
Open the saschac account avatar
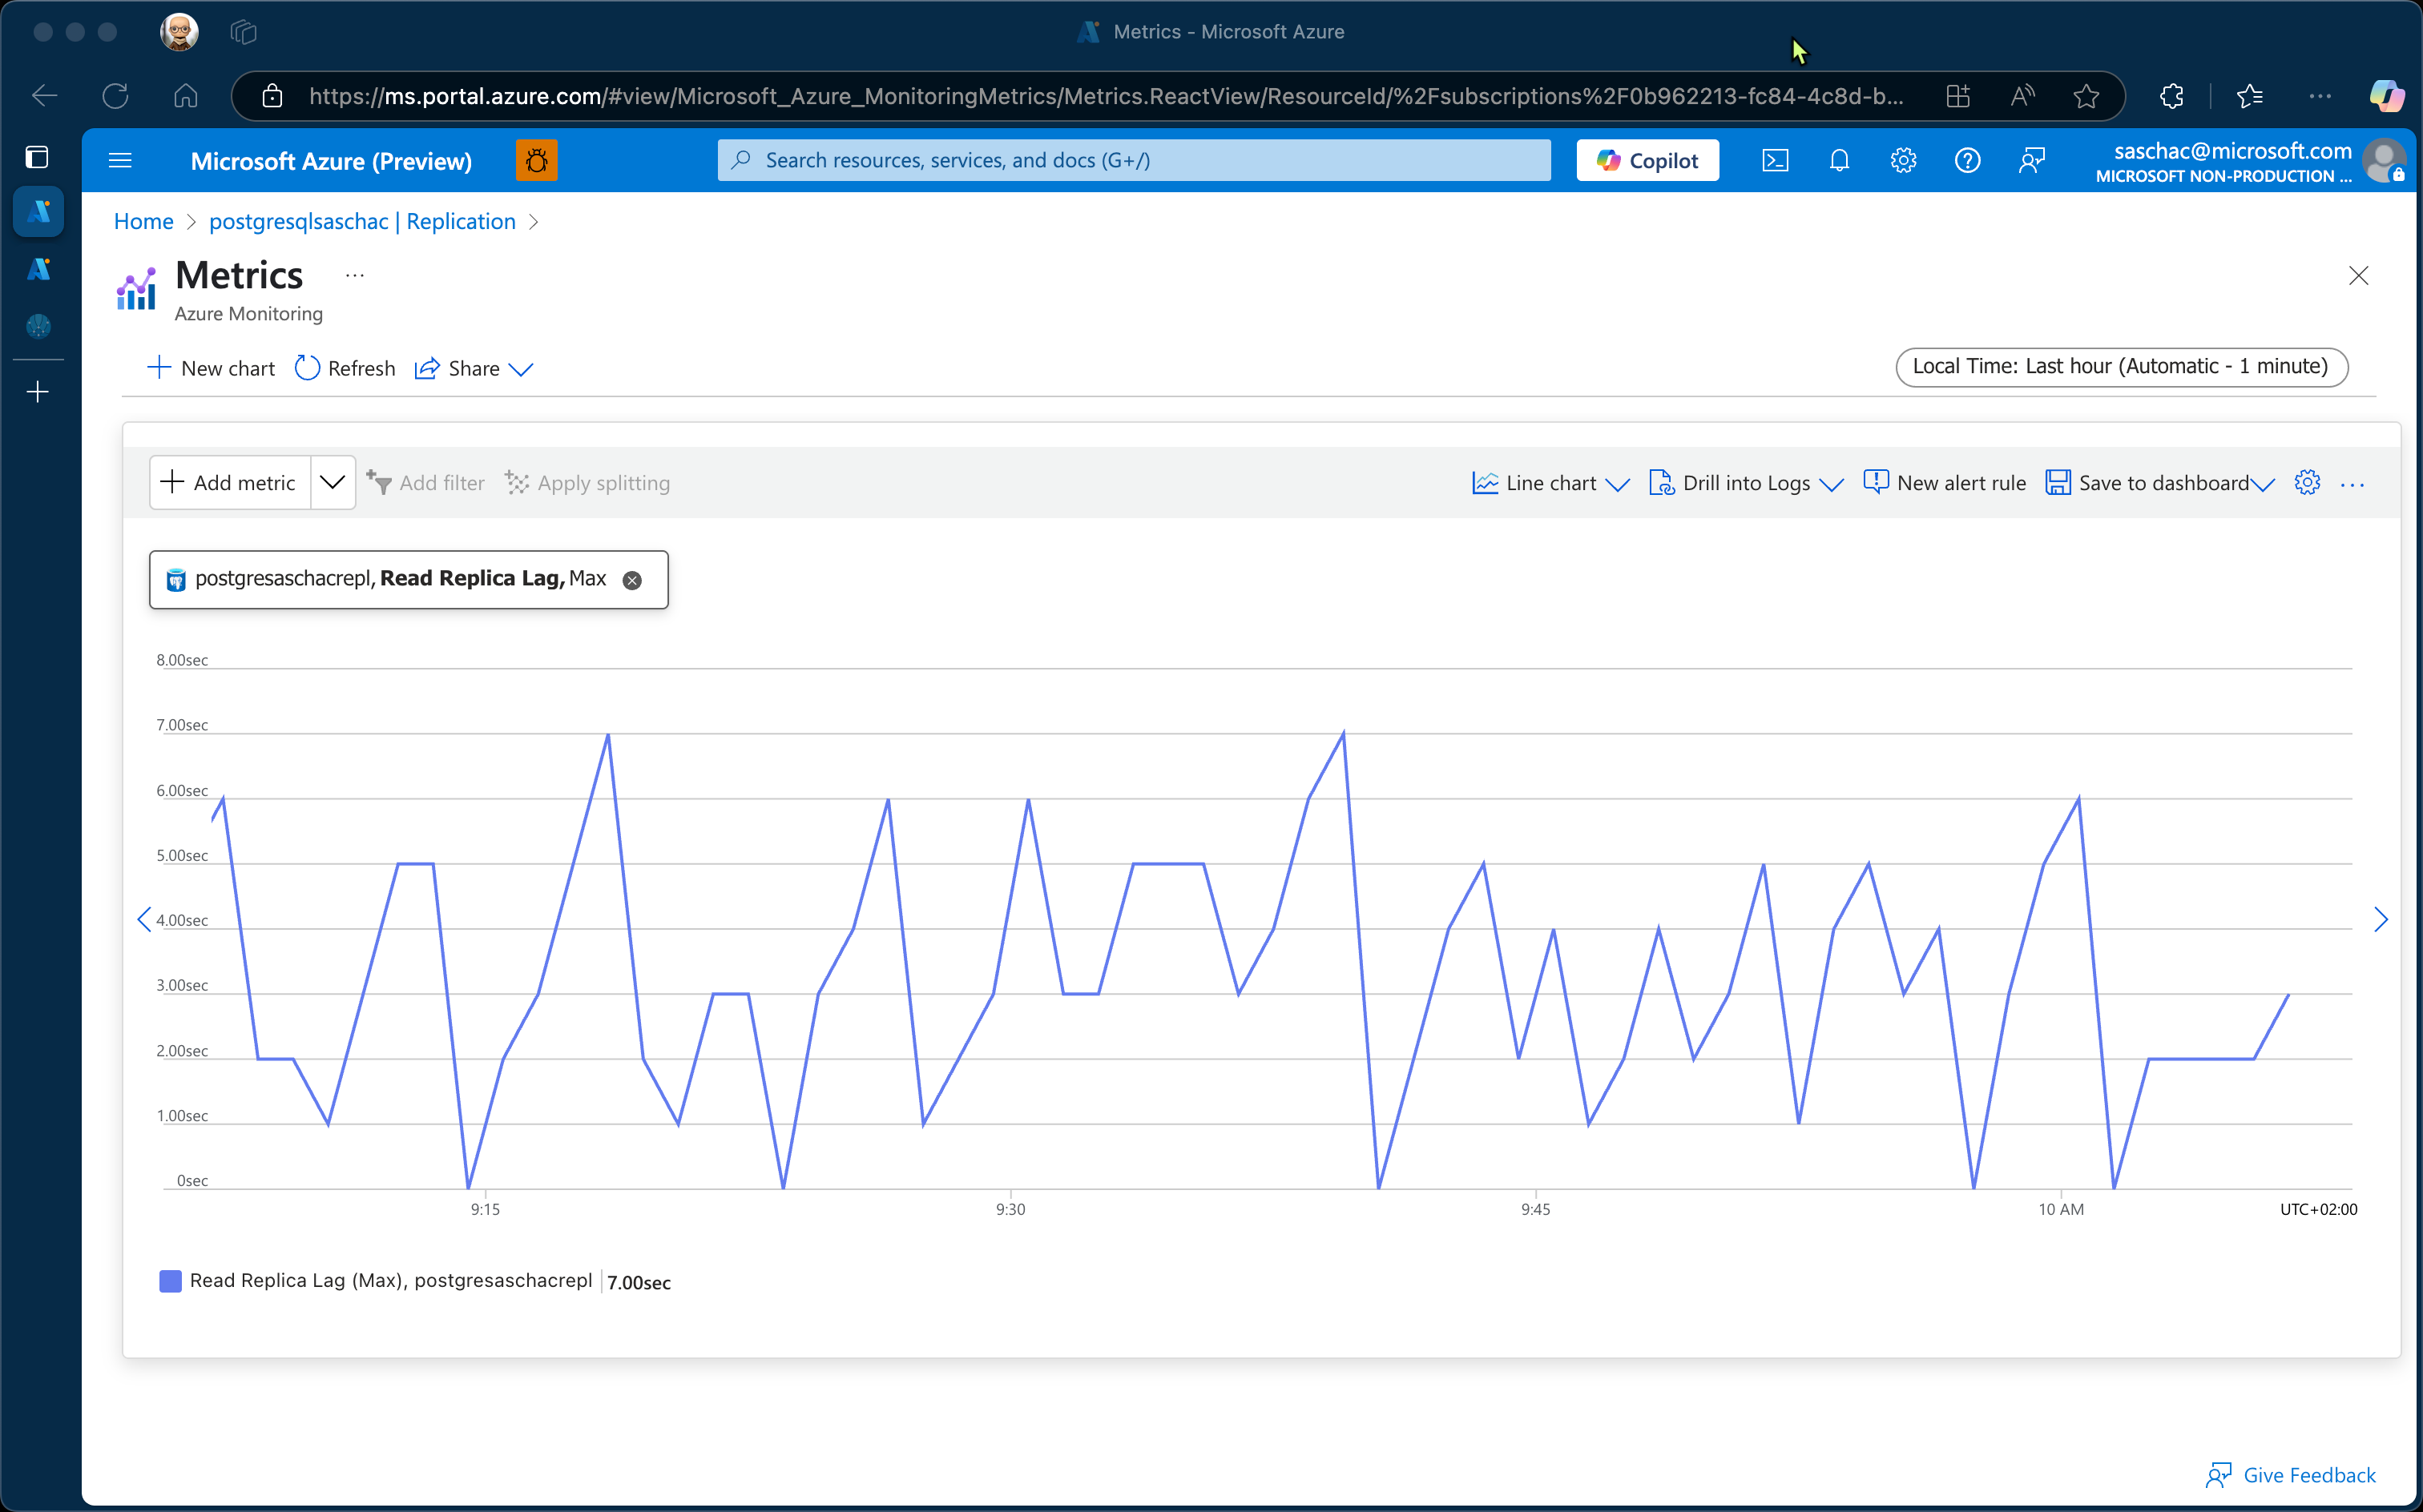(x=2383, y=160)
